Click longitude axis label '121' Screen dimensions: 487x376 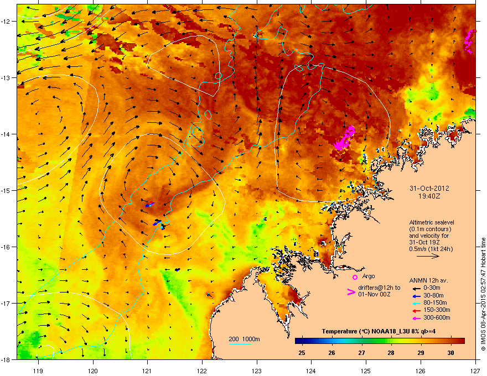[147, 370]
